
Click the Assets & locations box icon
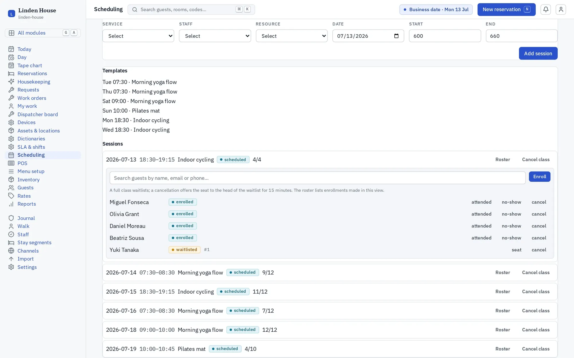click(x=11, y=131)
